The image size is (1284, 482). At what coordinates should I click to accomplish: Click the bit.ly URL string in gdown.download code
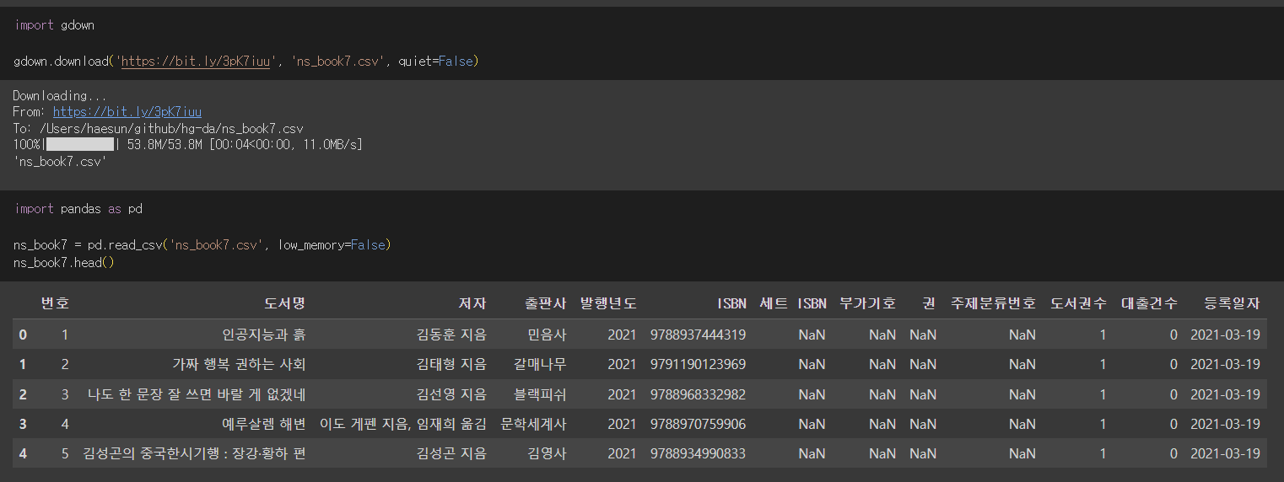[x=195, y=62]
